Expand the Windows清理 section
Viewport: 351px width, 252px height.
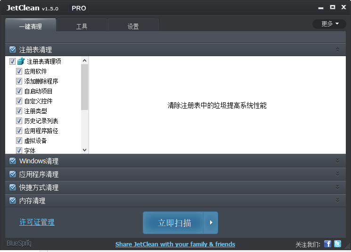[x=337, y=161]
